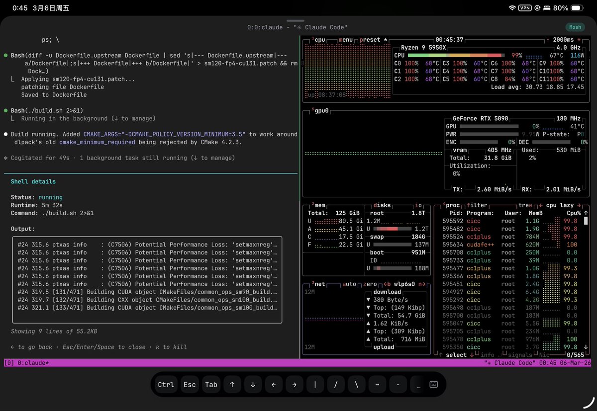The width and height of the screenshot is (597, 411).
Task: Decrease update interval with the minus sign
Action: (548, 40)
